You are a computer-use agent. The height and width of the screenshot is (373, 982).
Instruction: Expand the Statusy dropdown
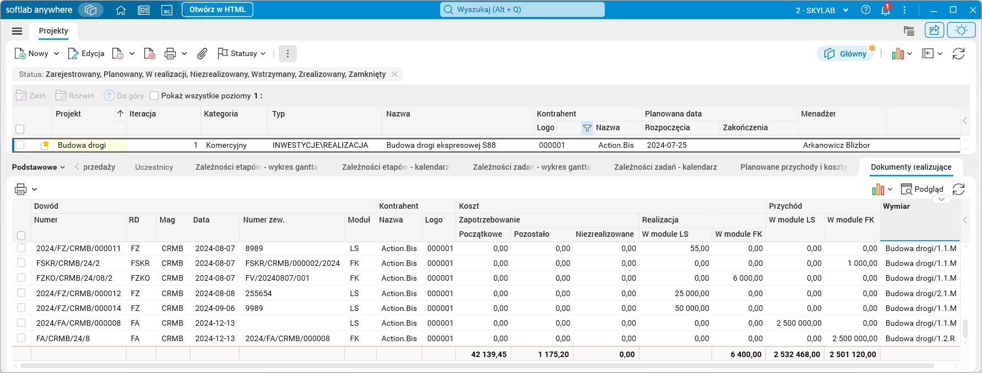[263, 53]
